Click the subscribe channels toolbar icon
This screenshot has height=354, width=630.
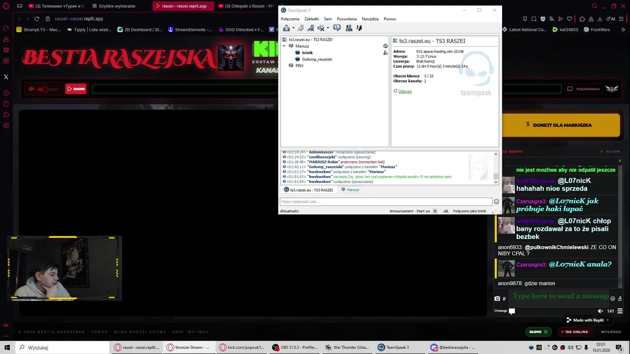359,28
